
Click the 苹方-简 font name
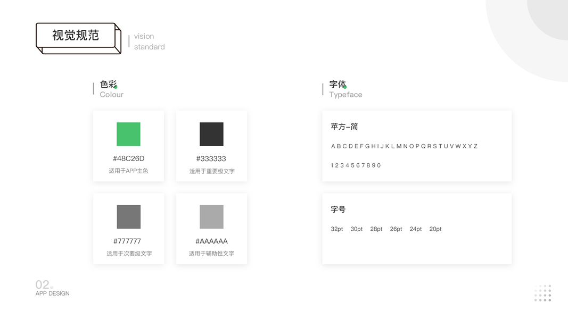pos(344,127)
